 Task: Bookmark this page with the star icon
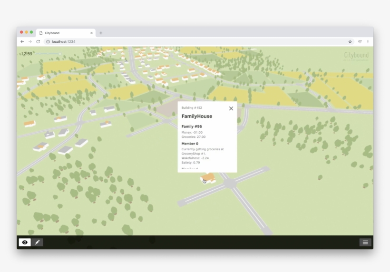click(x=350, y=42)
